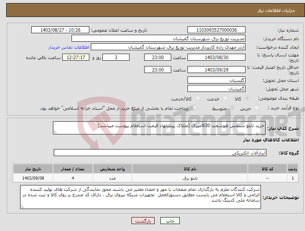Click delivery city field گمیشان
305x231 pixels.
point(216,89)
